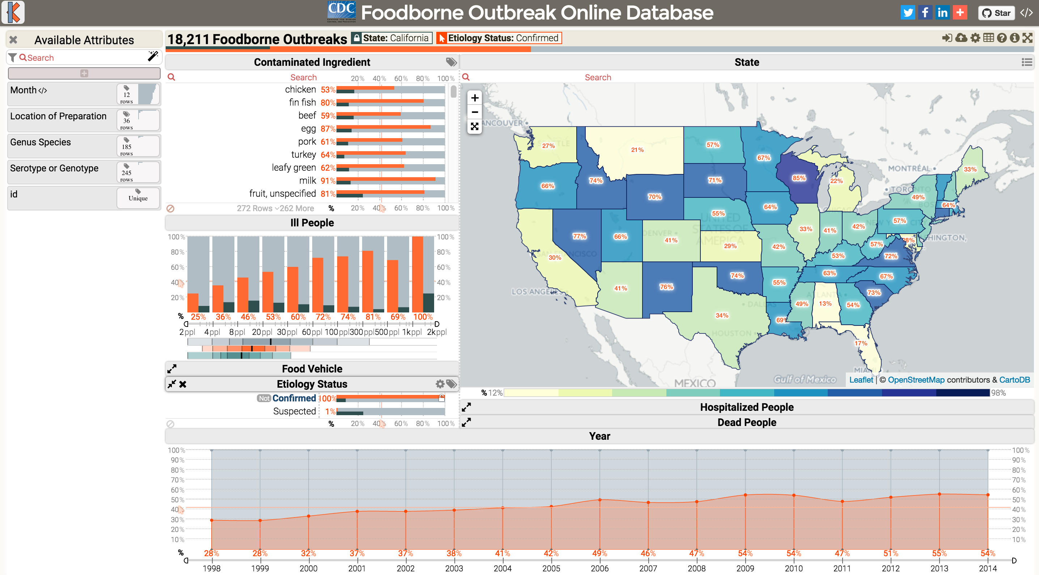The width and height of the screenshot is (1039, 575).
Task: Expand the Dead People summary panel
Action: [466, 423]
